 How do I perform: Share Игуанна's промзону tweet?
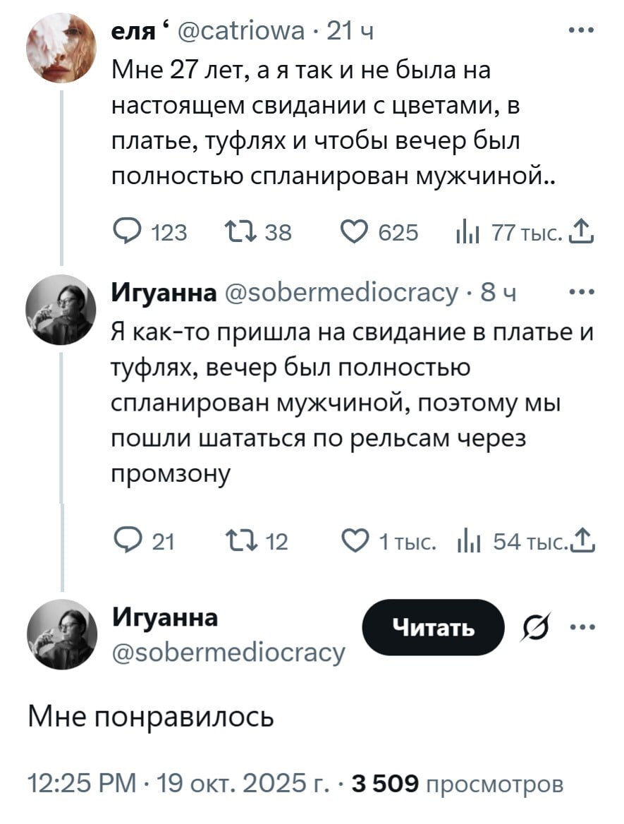pyautogui.click(x=585, y=541)
